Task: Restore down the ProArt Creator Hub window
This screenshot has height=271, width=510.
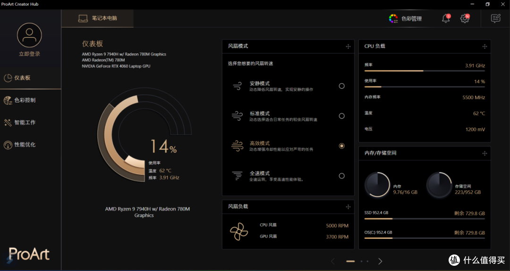Action: click(x=487, y=4)
